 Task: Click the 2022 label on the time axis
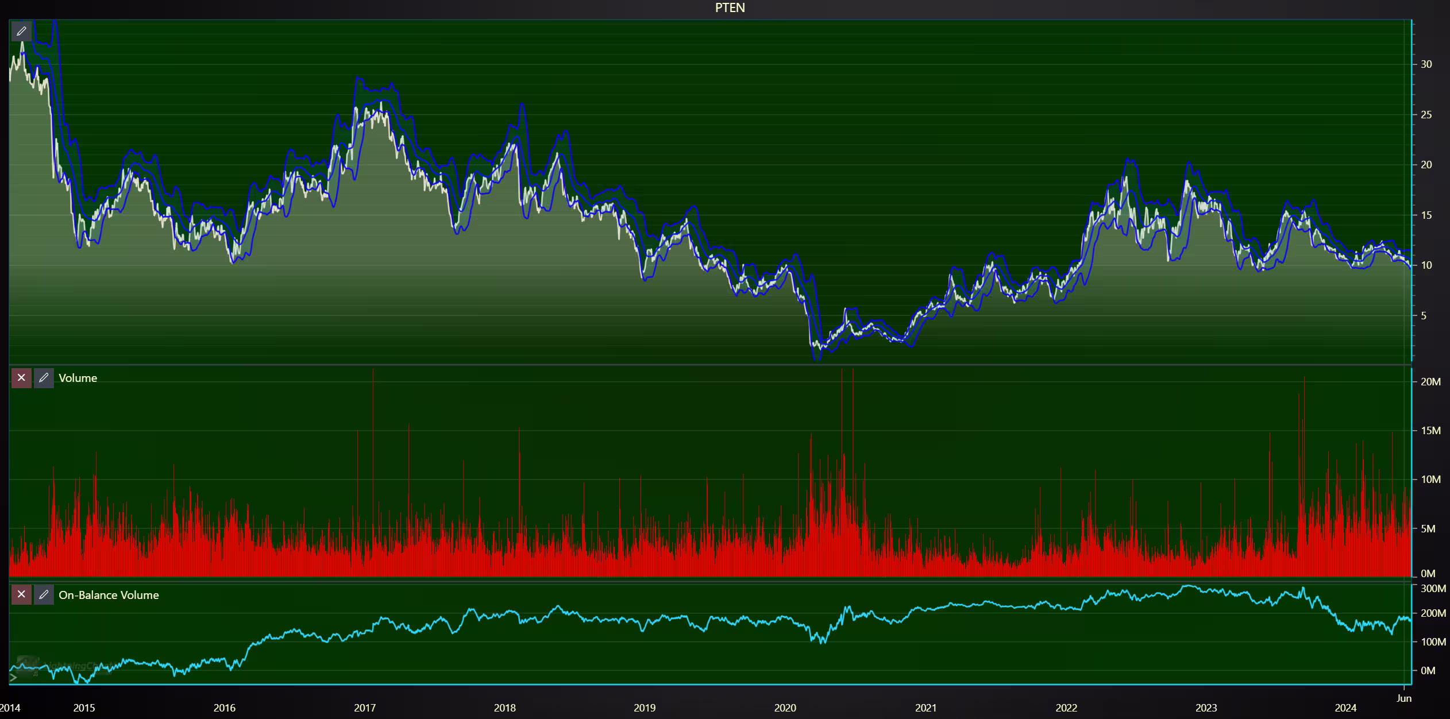(x=1066, y=708)
